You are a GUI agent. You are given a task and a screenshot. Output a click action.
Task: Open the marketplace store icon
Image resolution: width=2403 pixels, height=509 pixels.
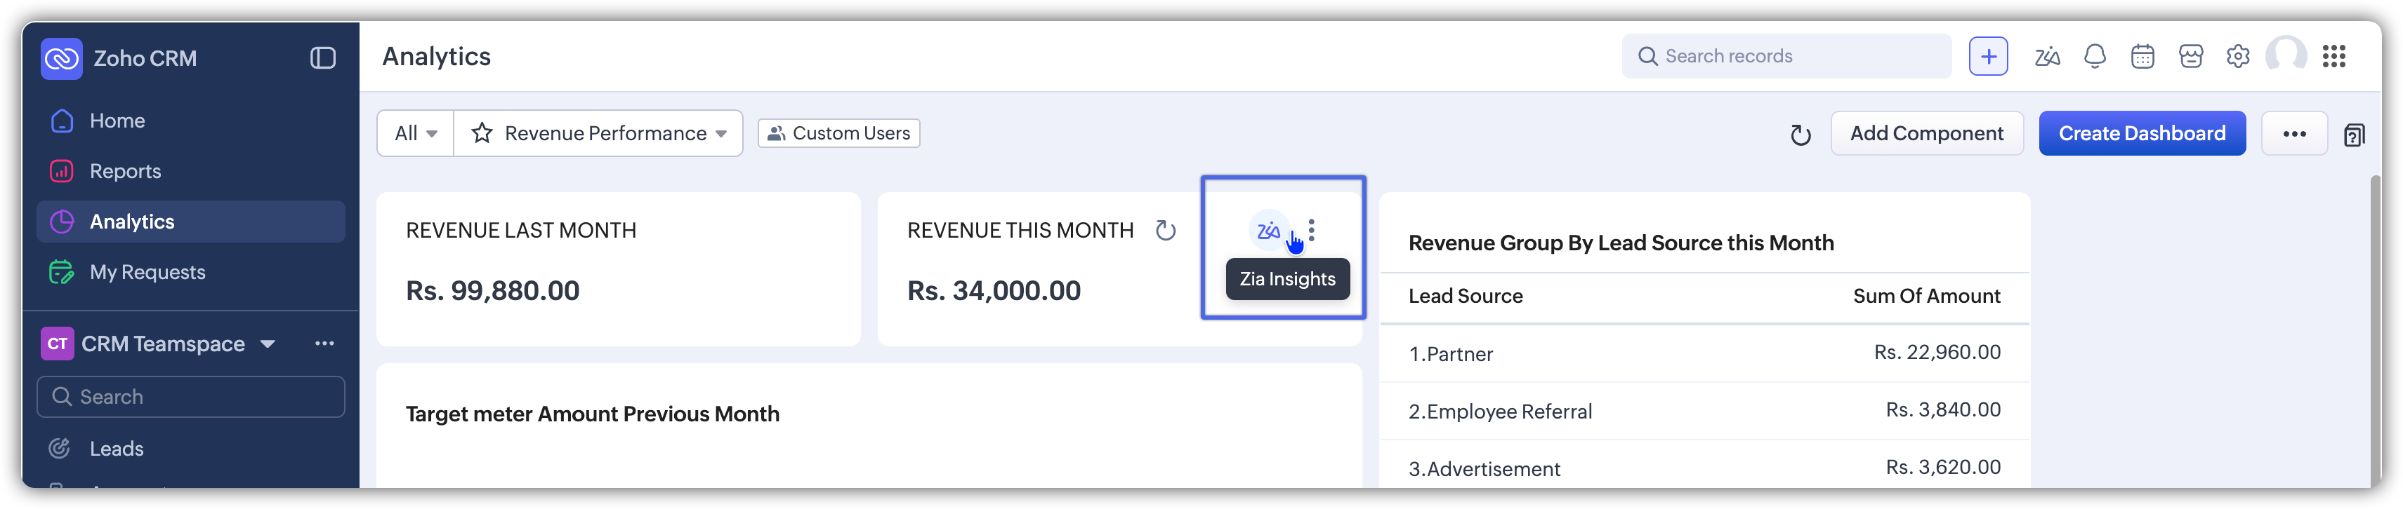point(2190,57)
